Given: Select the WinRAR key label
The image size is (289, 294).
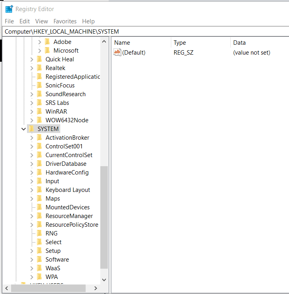Looking at the screenshot, I should point(56,112).
